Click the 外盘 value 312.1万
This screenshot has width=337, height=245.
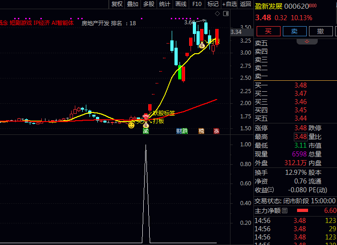(x=296, y=163)
